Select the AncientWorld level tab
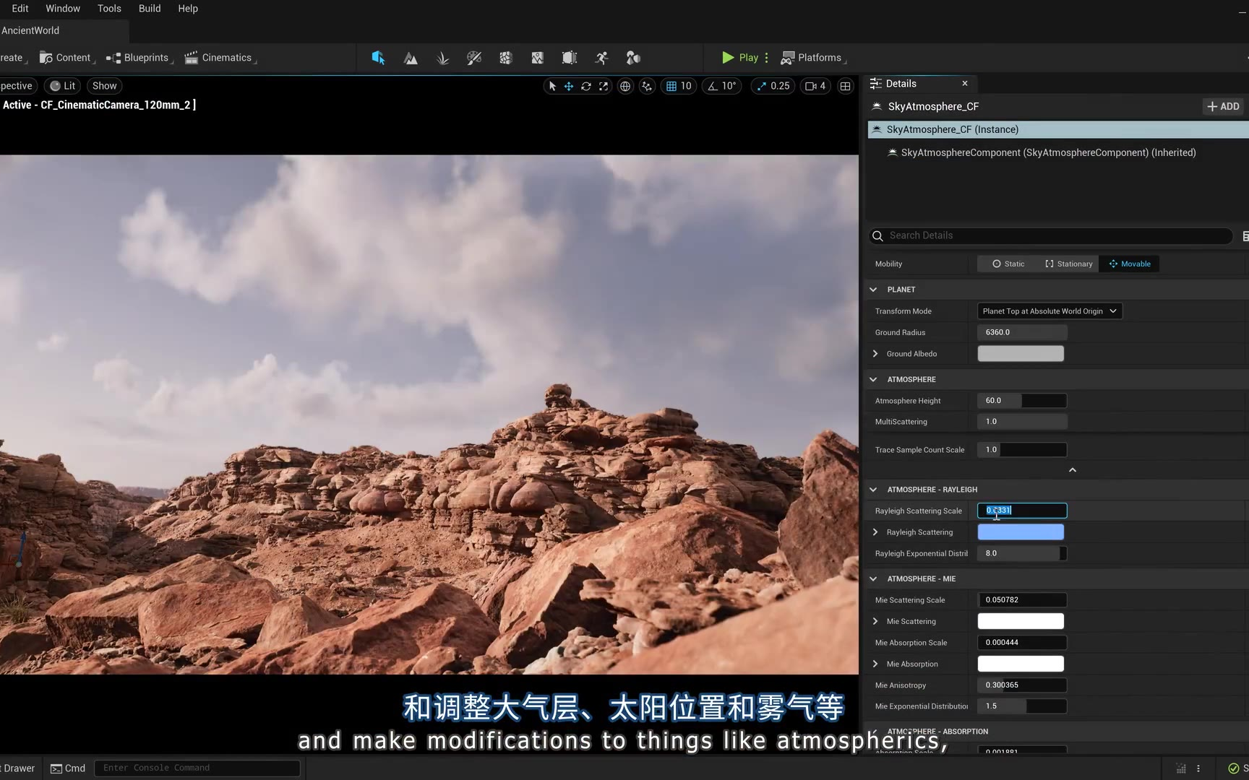The image size is (1249, 780). pos(64,31)
